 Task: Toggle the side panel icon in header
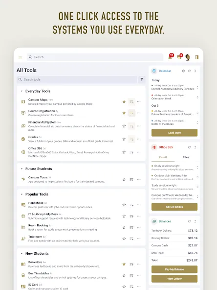pos(196,57)
